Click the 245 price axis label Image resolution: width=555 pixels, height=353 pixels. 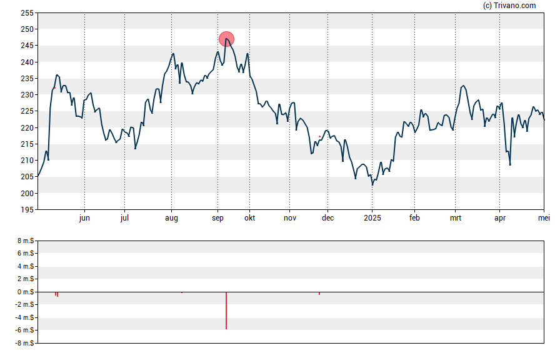tap(27, 46)
